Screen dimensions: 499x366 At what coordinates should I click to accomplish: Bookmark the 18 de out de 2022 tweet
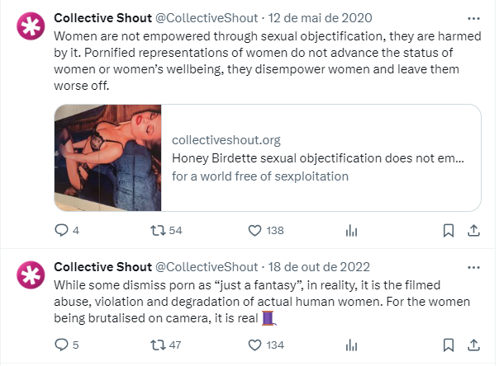449,345
